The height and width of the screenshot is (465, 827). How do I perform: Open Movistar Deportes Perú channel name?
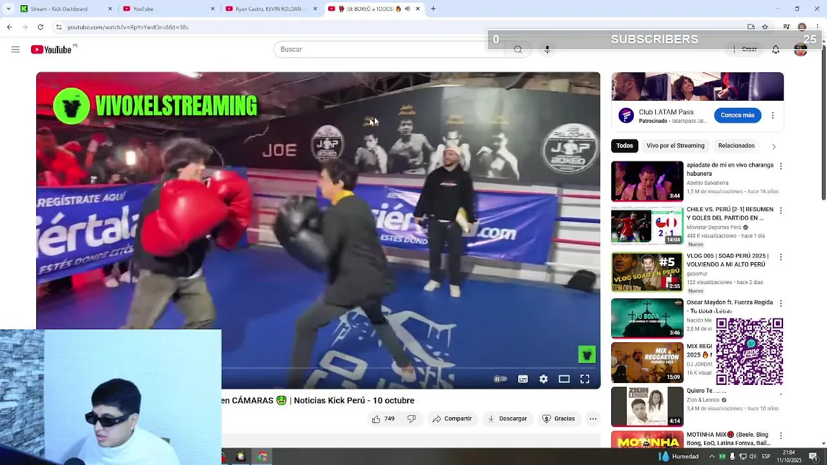[x=714, y=227]
